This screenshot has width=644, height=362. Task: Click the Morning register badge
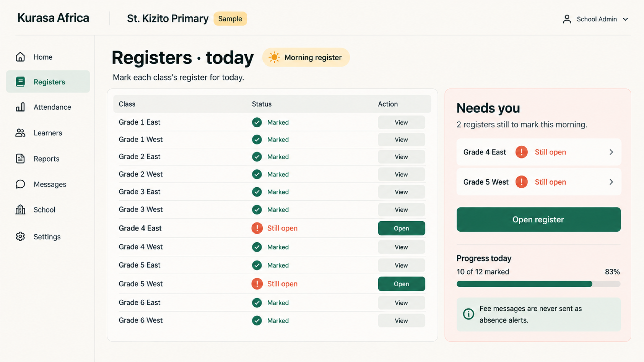click(x=306, y=57)
